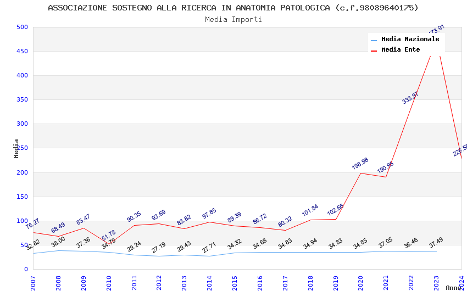Click the 2023 year label on x-axis

[436, 283]
